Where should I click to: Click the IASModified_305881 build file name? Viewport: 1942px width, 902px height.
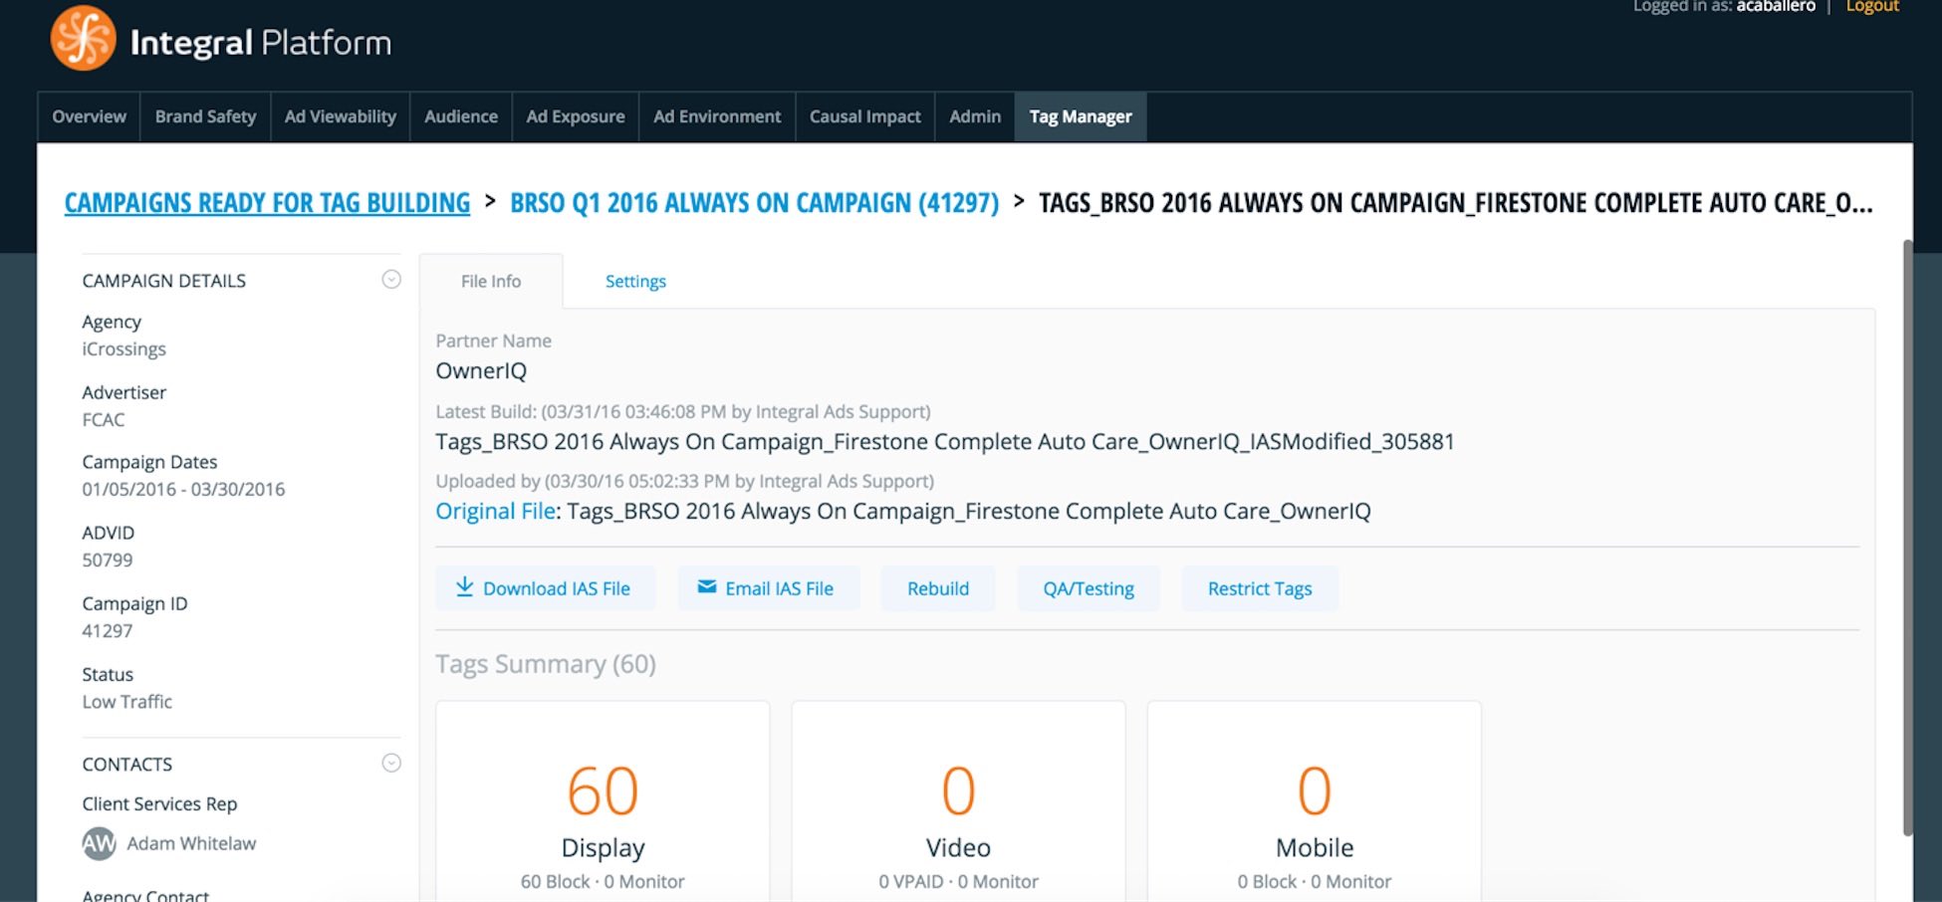click(945, 441)
